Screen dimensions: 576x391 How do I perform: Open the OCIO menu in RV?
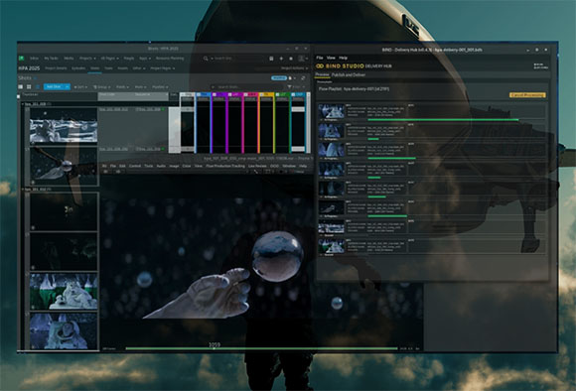tap(274, 166)
